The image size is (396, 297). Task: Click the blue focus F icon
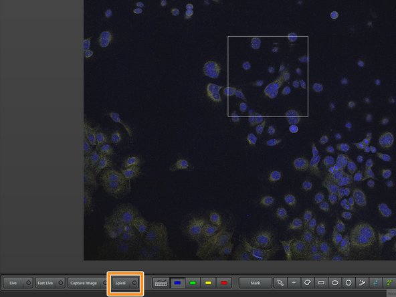click(376, 283)
